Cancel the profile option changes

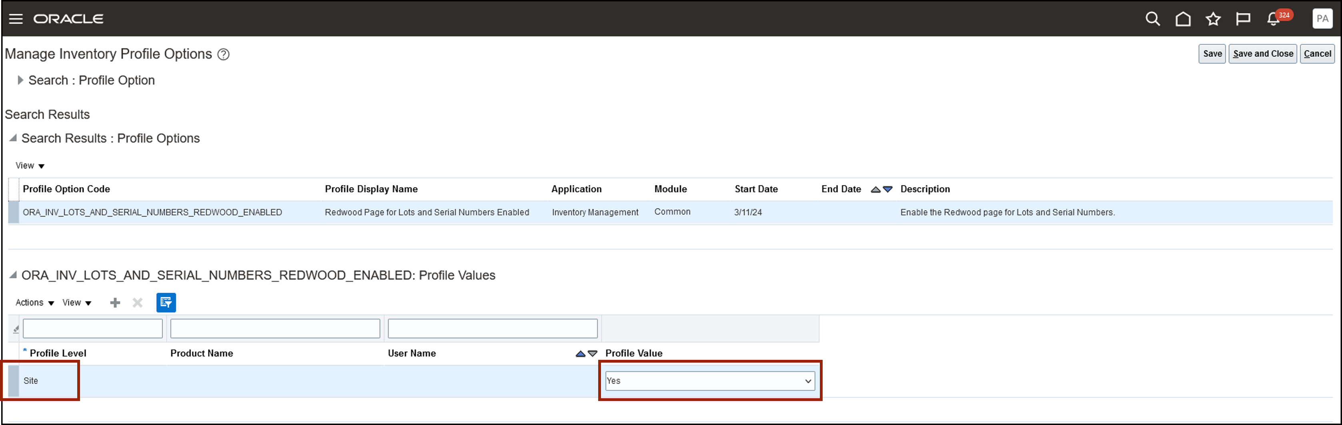pos(1317,54)
